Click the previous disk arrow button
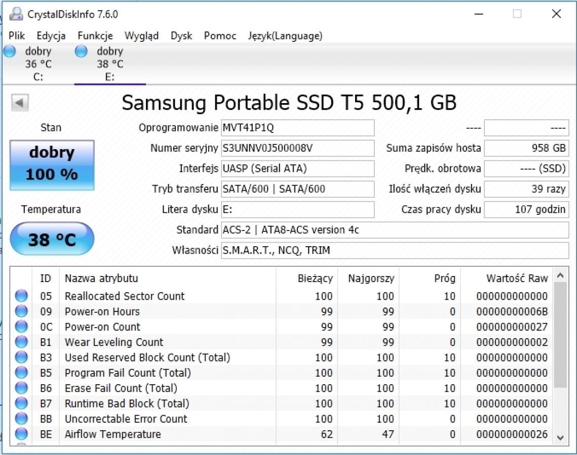This screenshot has height=455, width=577. (20, 103)
